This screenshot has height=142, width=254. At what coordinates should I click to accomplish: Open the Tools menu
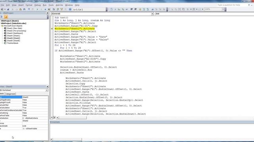51,5
